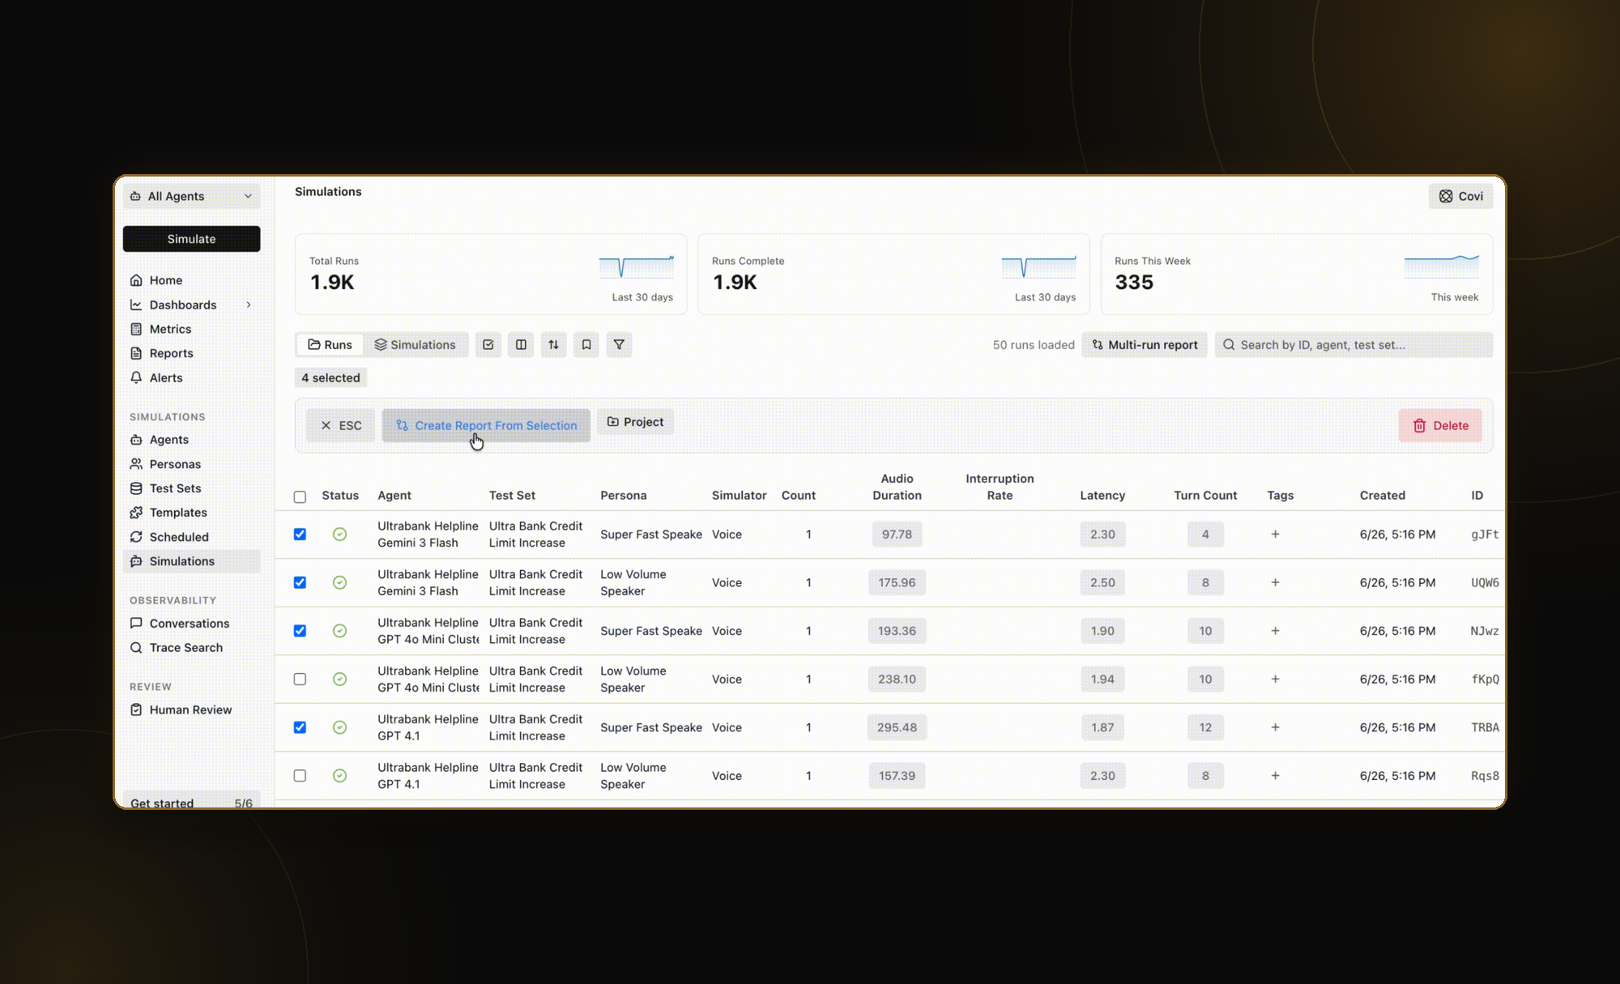Switch to the Simulations tab
Image resolution: width=1620 pixels, height=984 pixels.
[x=415, y=344]
